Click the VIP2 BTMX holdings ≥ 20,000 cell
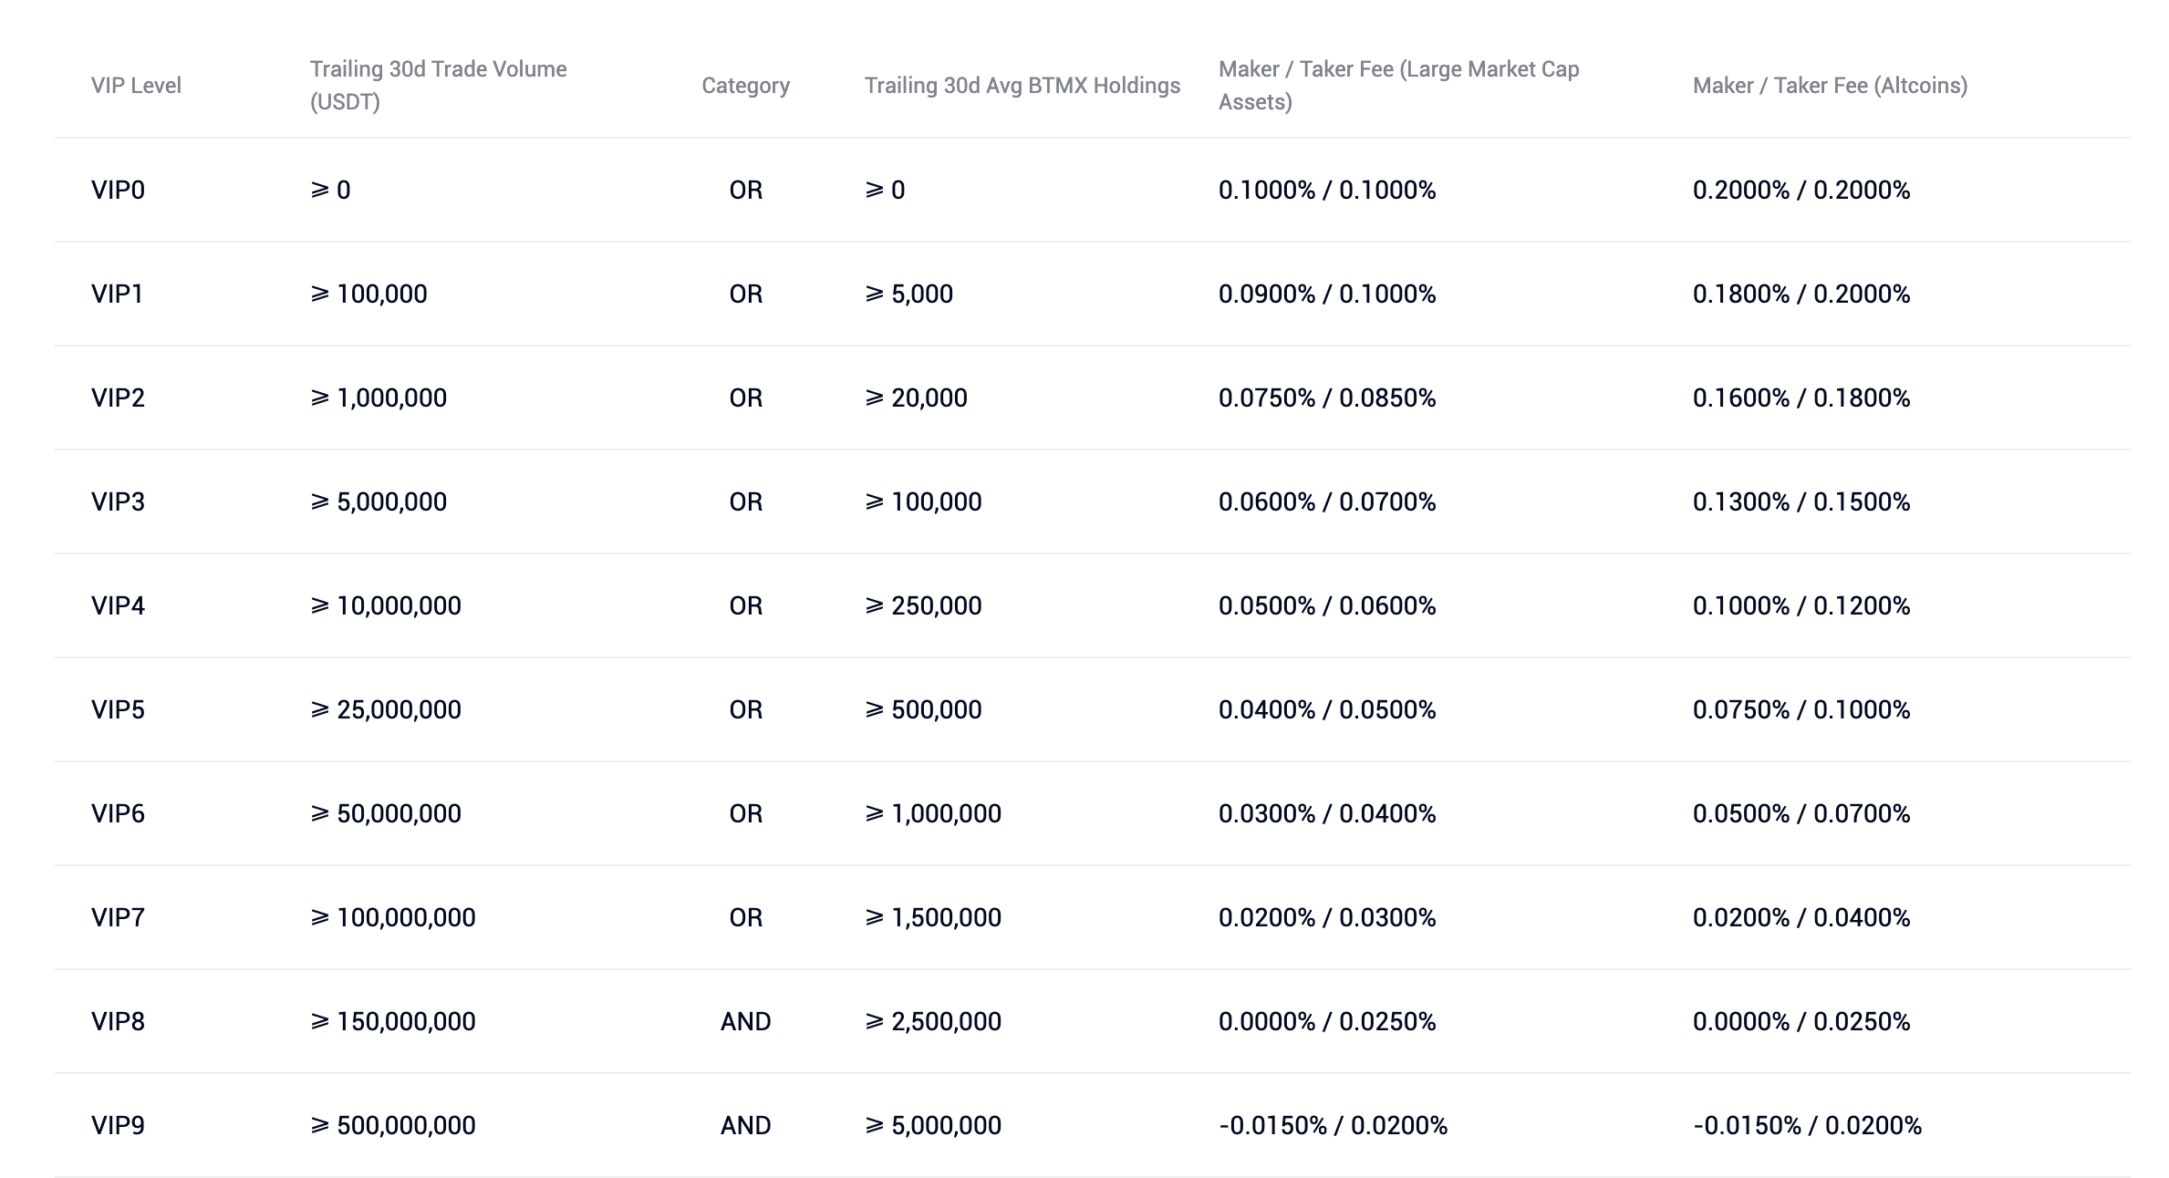The image size is (2169, 1178). 916,398
